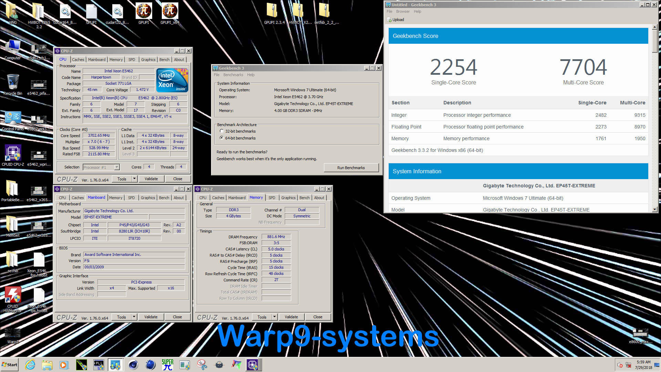Launch SuperPi from the taskbar
The image size is (661, 372).
[168, 365]
